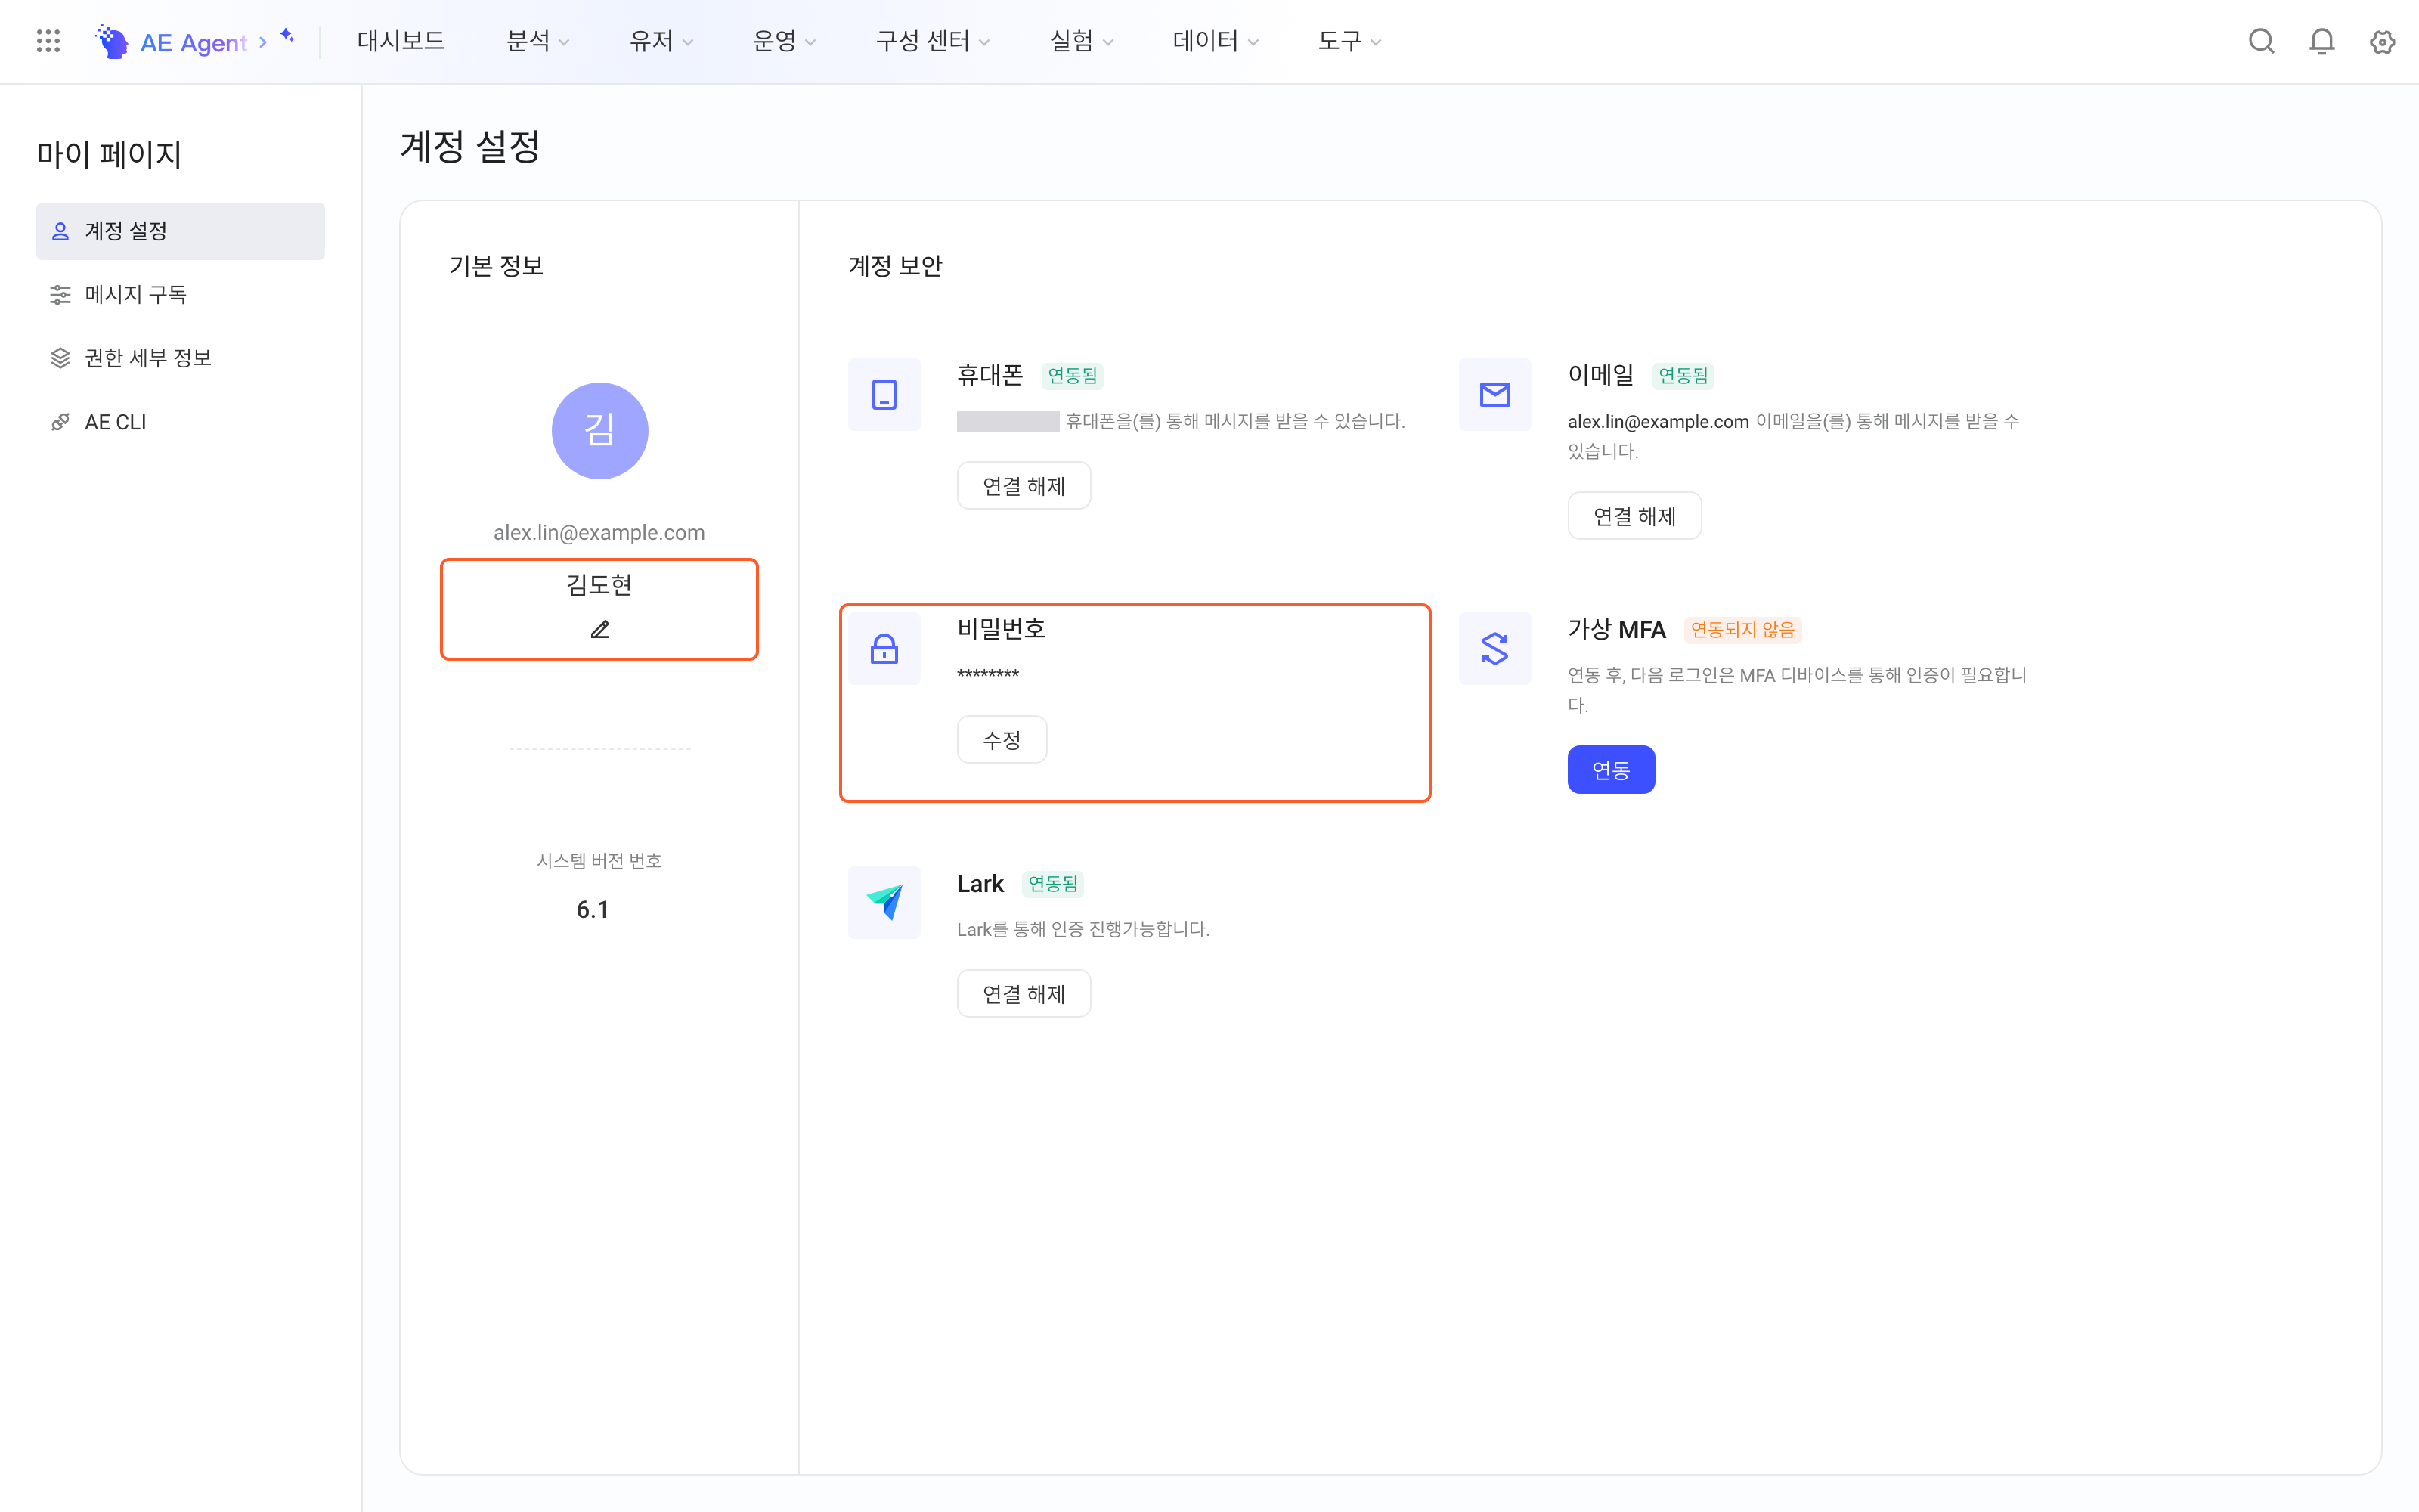
Task: Click the Lark paper plane icon
Action: [x=884, y=902]
